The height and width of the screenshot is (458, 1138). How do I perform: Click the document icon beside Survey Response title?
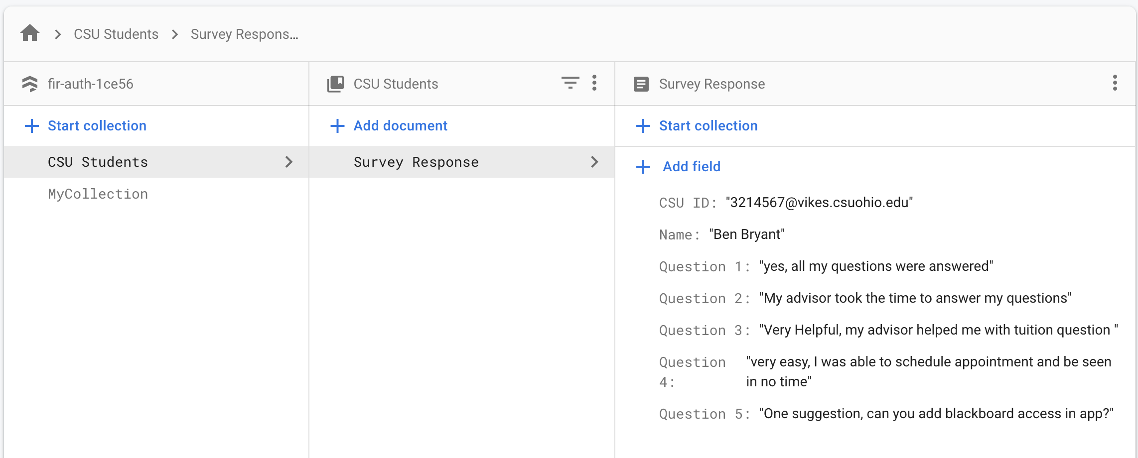point(642,83)
